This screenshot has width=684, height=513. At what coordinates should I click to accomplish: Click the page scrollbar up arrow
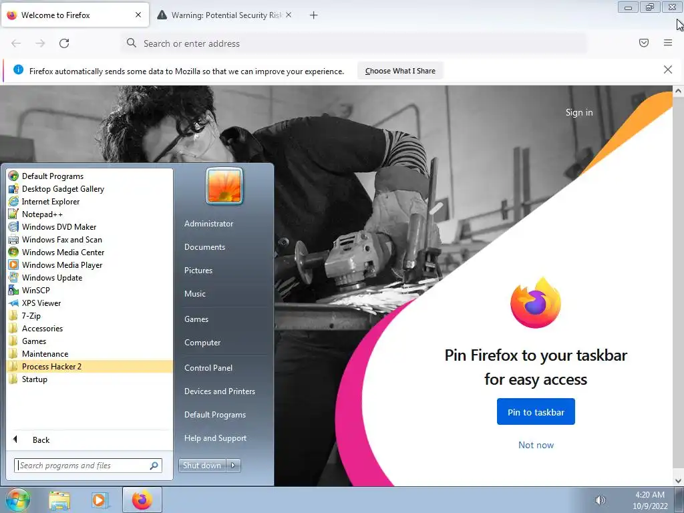tap(677, 91)
